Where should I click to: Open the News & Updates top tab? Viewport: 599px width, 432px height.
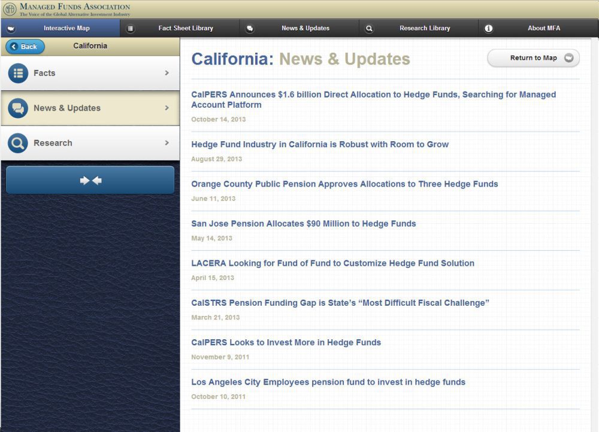click(x=299, y=28)
